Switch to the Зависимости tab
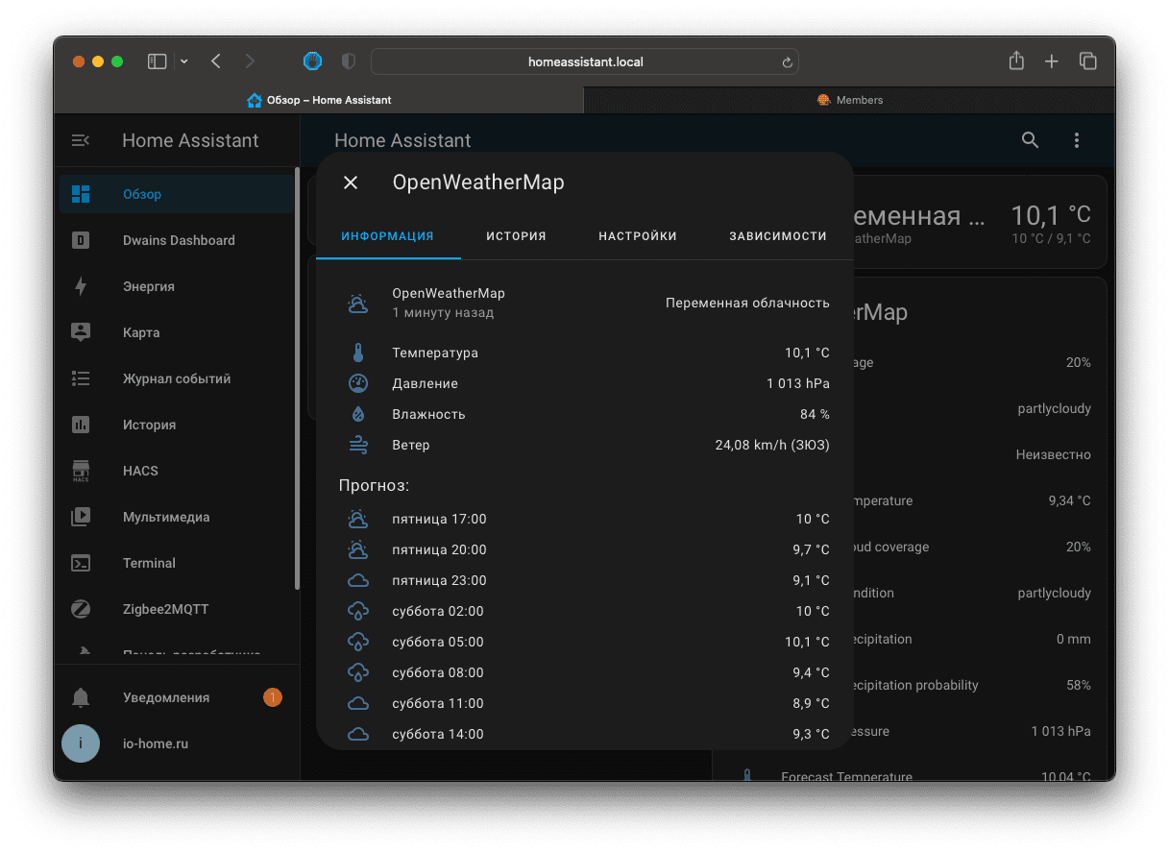Viewport: 1169px width, 852px height. (778, 236)
